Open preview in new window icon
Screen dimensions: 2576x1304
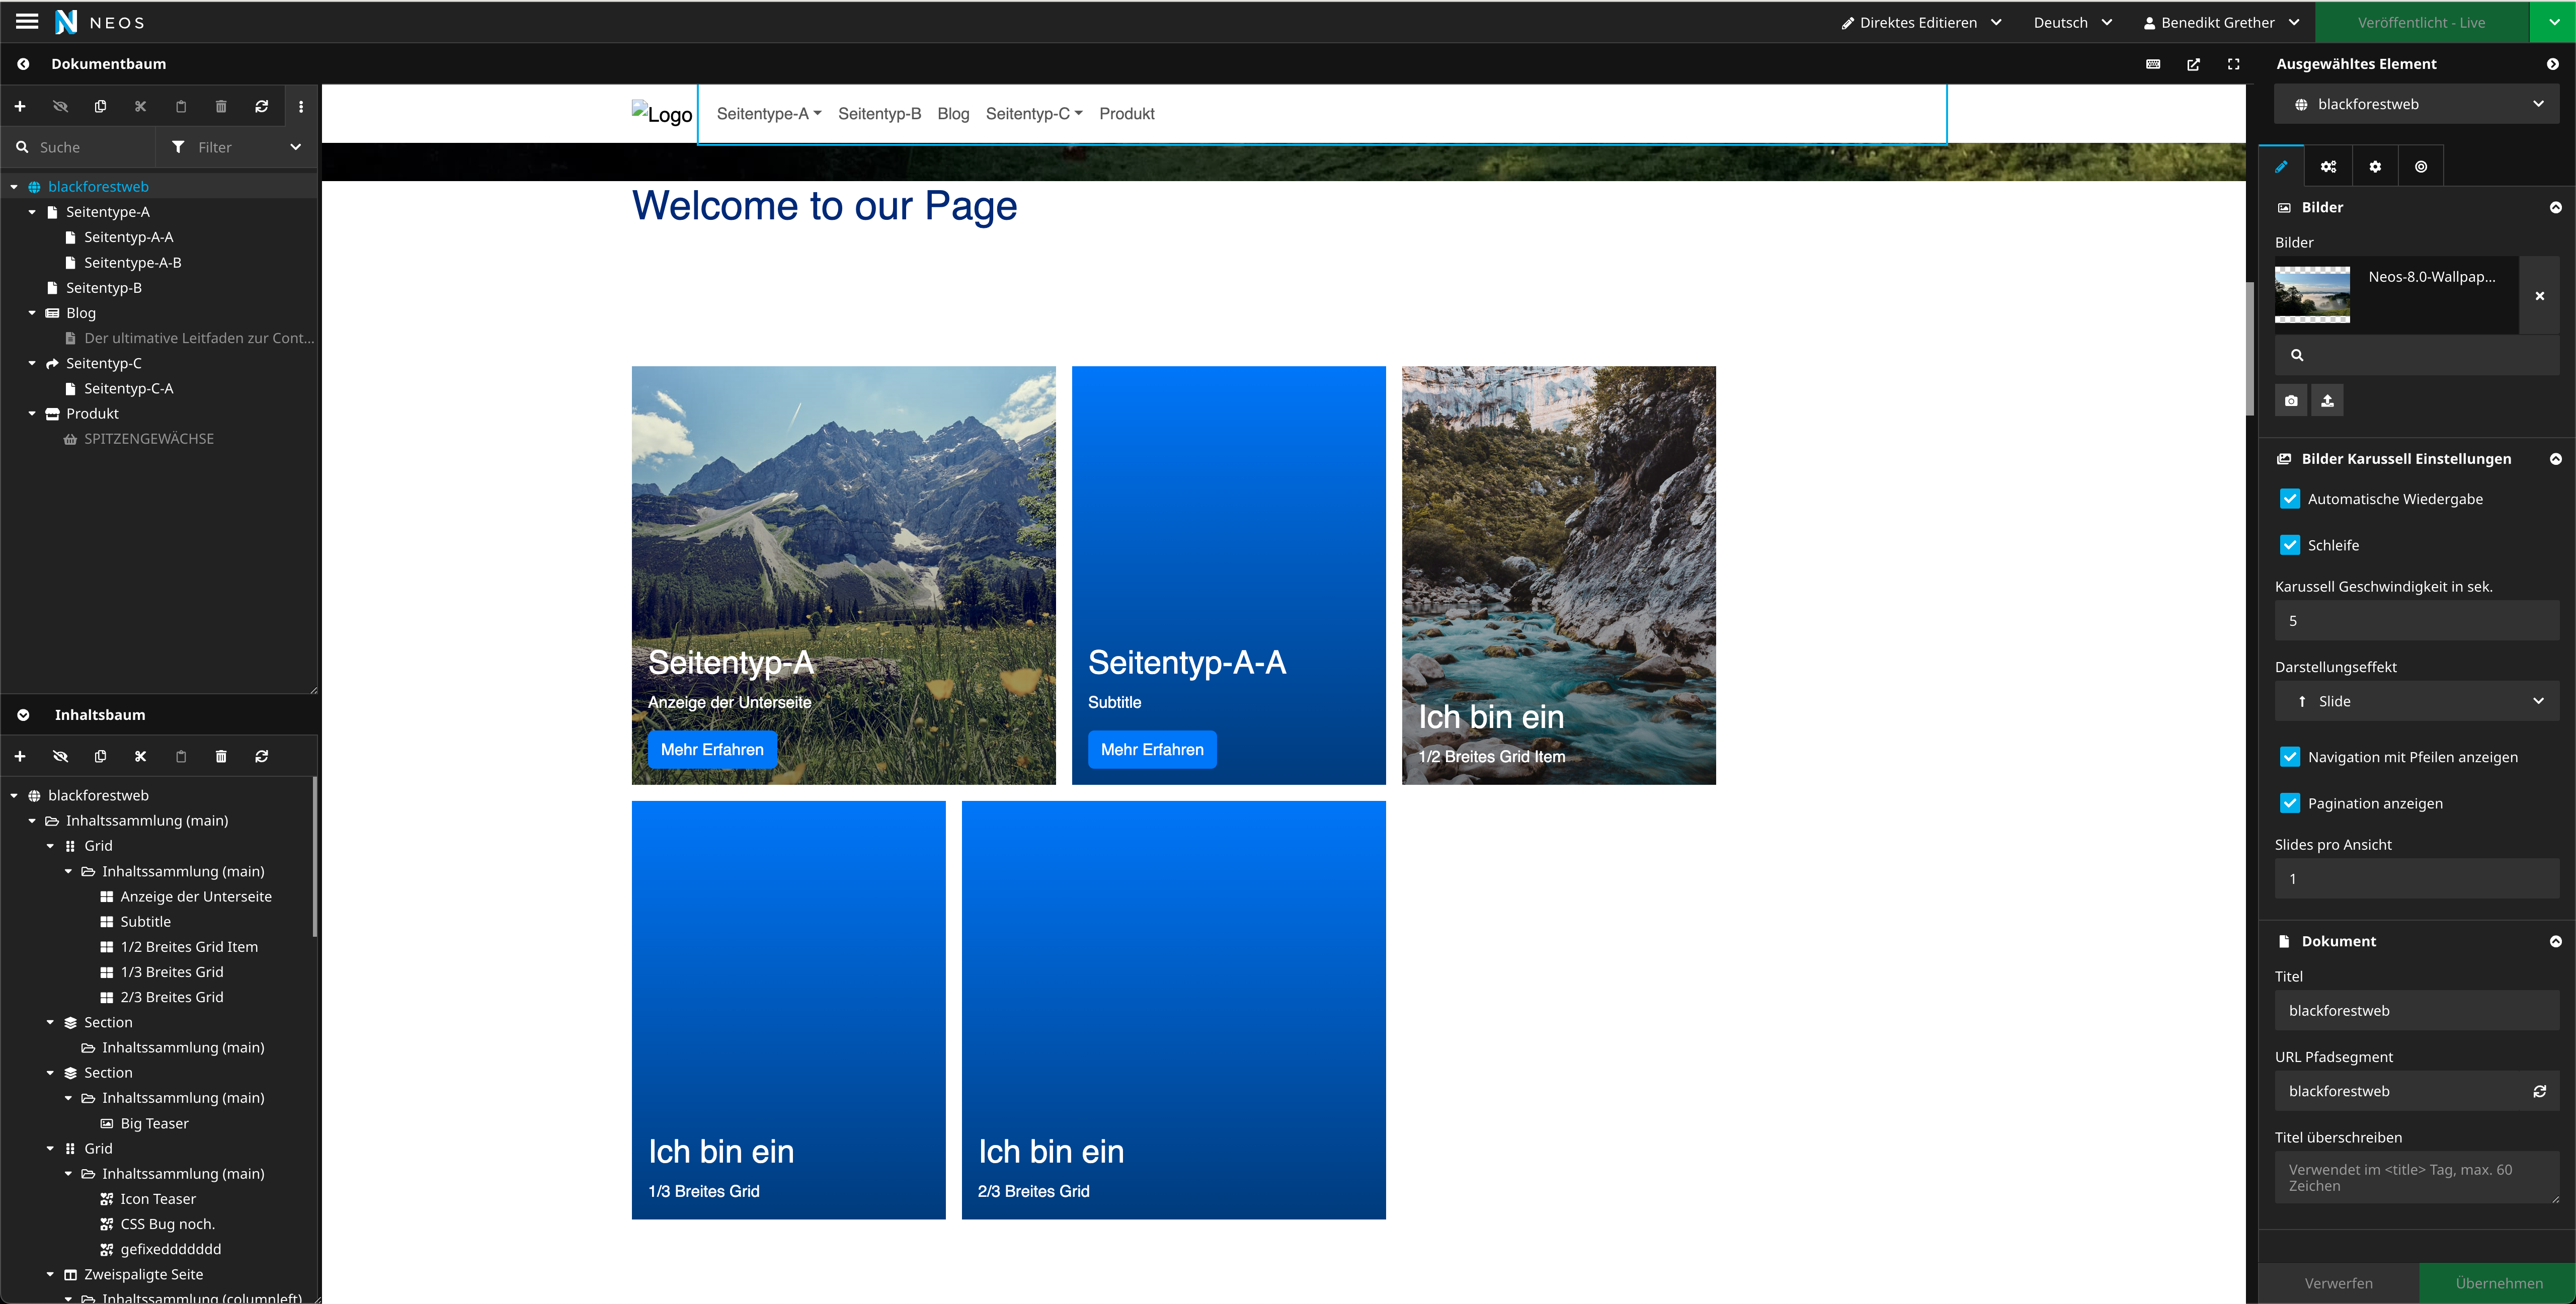pyautogui.click(x=2193, y=64)
